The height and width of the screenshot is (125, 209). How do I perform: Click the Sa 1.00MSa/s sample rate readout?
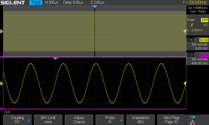click(198, 8)
